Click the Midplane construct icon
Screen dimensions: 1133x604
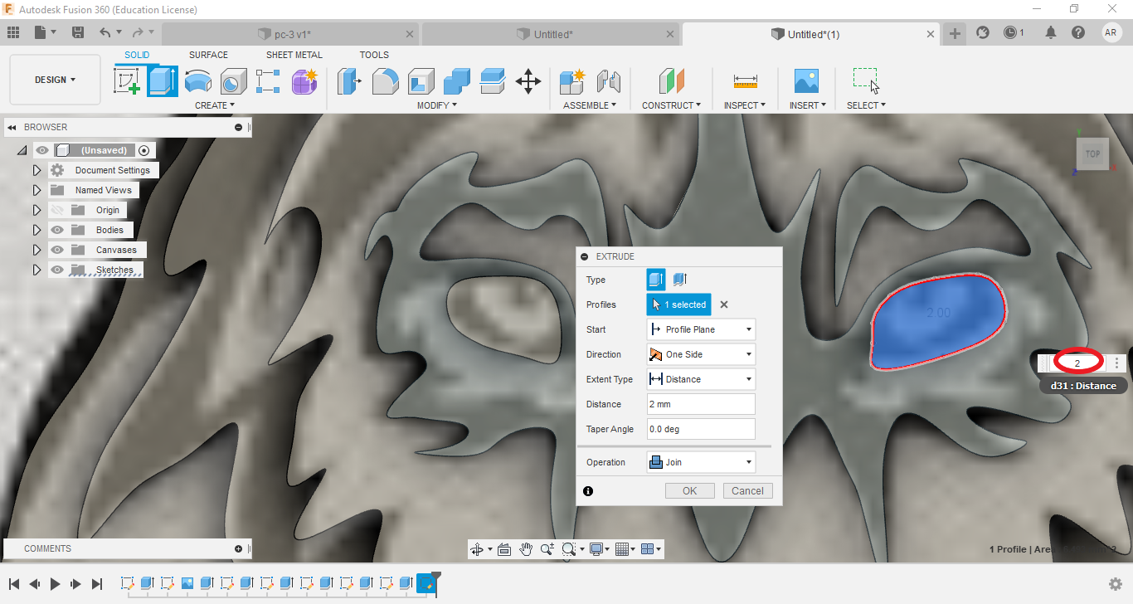[671, 81]
